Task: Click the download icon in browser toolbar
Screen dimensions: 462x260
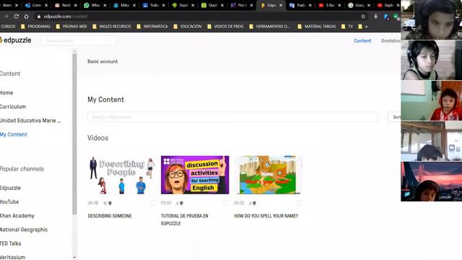Action: (x=375, y=17)
